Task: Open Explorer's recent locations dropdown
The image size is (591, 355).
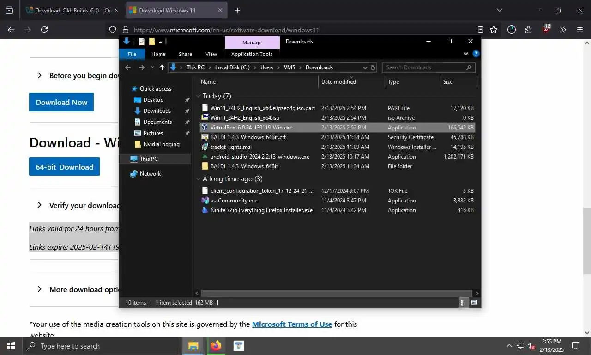Action: pos(152,67)
